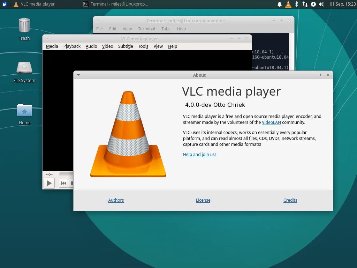Click the panel clock showing 01 Sep, 15:23
Viewport: 357px width, 268px height.
(x=342, y=4)
